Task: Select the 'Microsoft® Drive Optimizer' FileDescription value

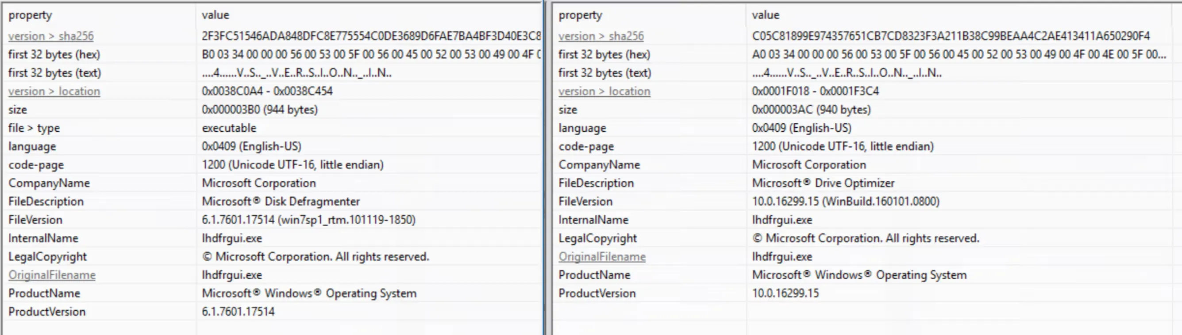Action: pos(823,183)
